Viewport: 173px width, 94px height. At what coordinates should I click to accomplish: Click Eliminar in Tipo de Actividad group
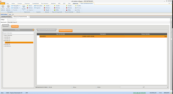pos(69,8)
